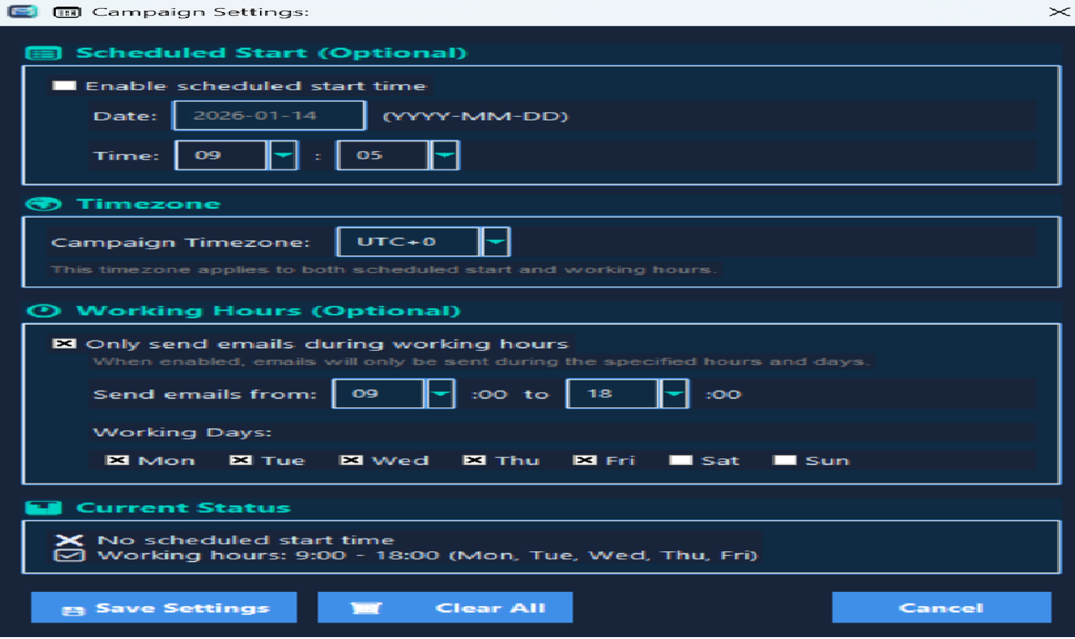Check the Sat working day box
The height and width of the screenshot is (639, 1075).
pyautogui.click(x=681, y=460)
